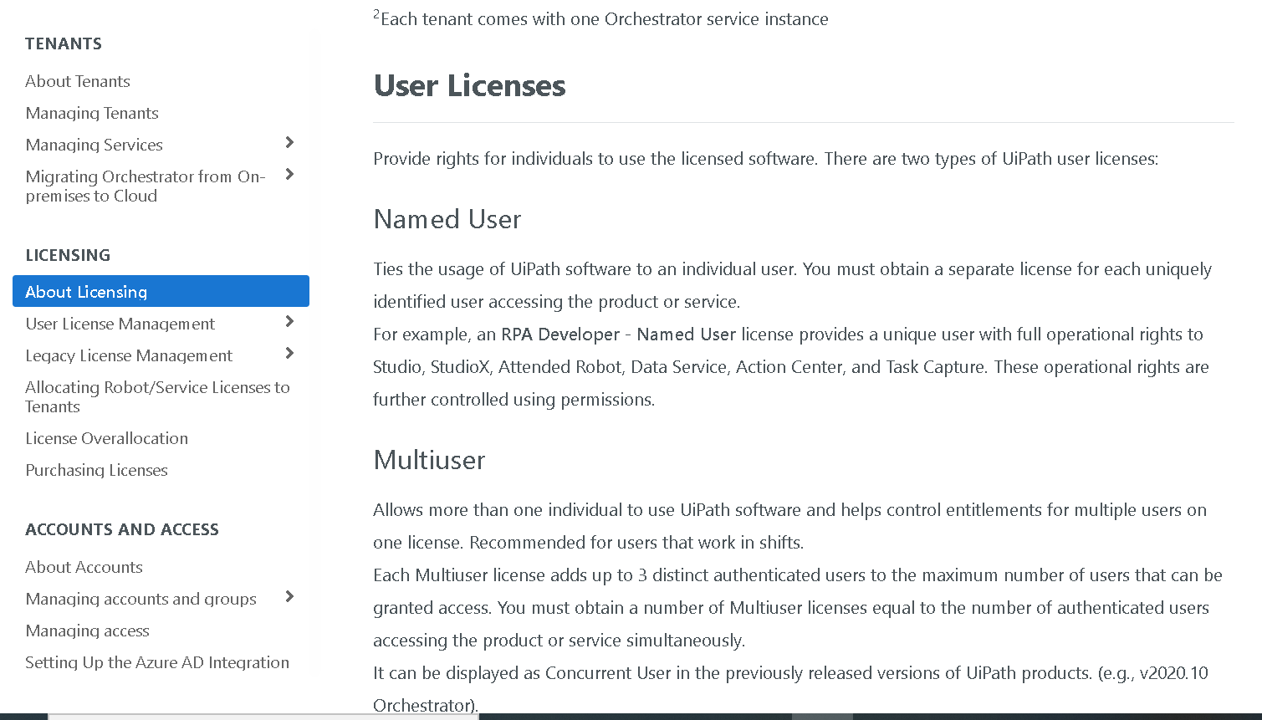1262x720 pixels.
Task: Go to About Accounts page
Action: [84, 567]
